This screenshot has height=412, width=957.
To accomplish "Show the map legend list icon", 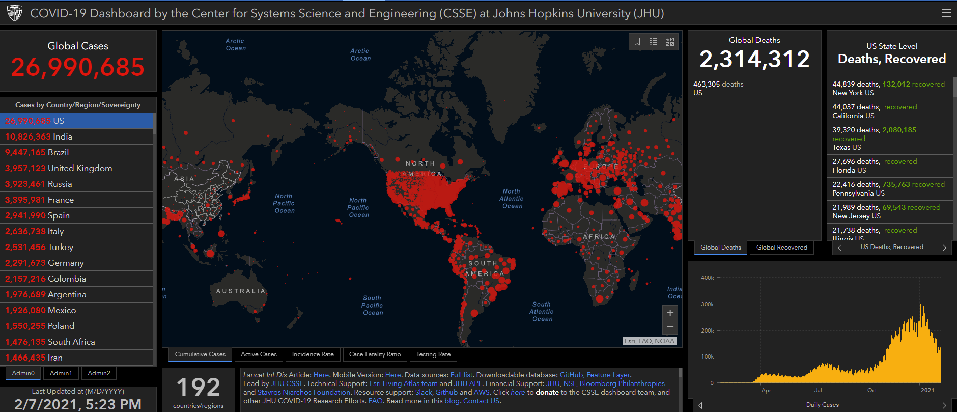I will (x=654, y=42).
